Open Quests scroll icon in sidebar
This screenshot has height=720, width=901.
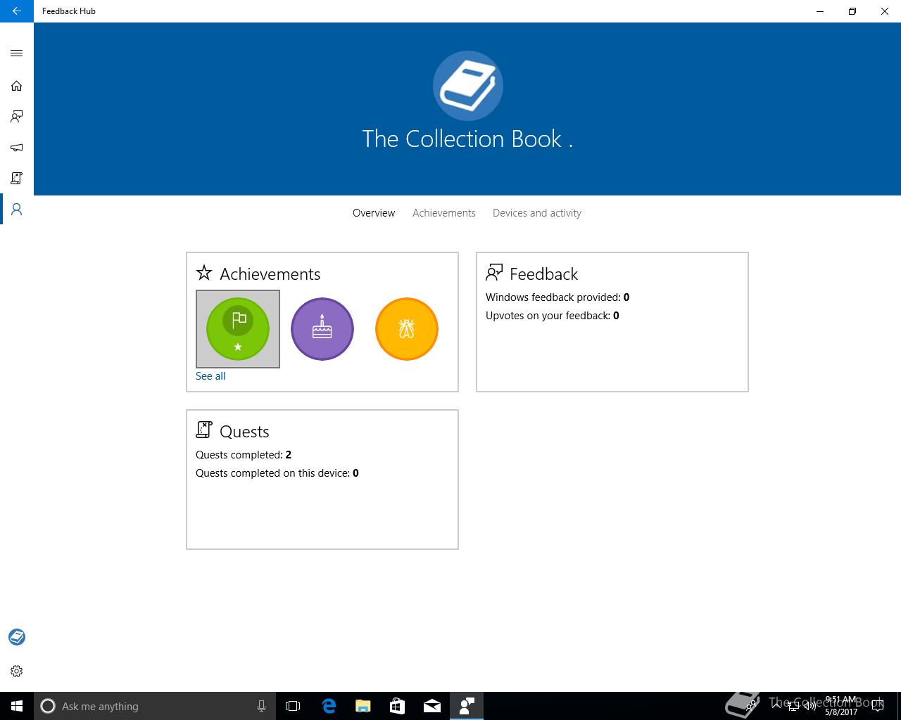17,179
